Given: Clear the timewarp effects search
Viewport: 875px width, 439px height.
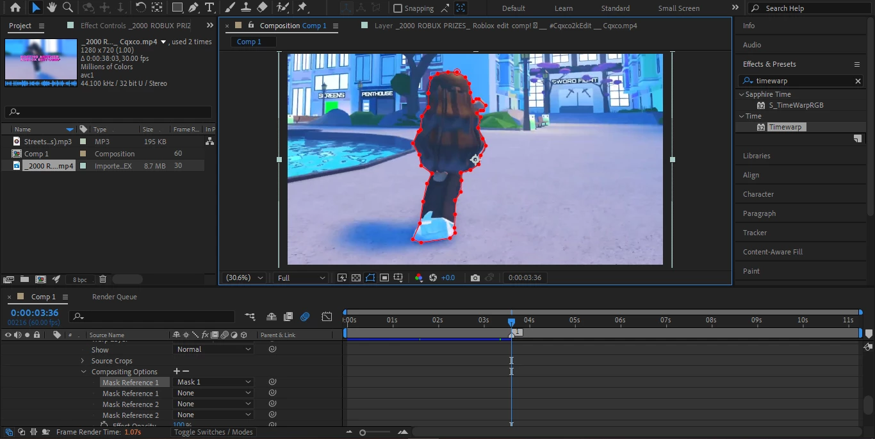Looking at the screenshot, I should 858,81.
